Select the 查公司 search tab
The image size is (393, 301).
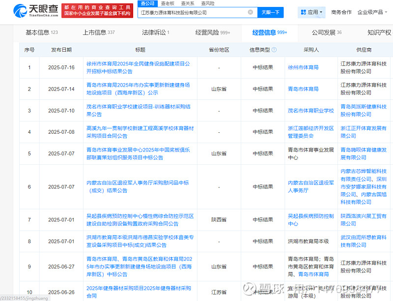[x=148, y=3]
